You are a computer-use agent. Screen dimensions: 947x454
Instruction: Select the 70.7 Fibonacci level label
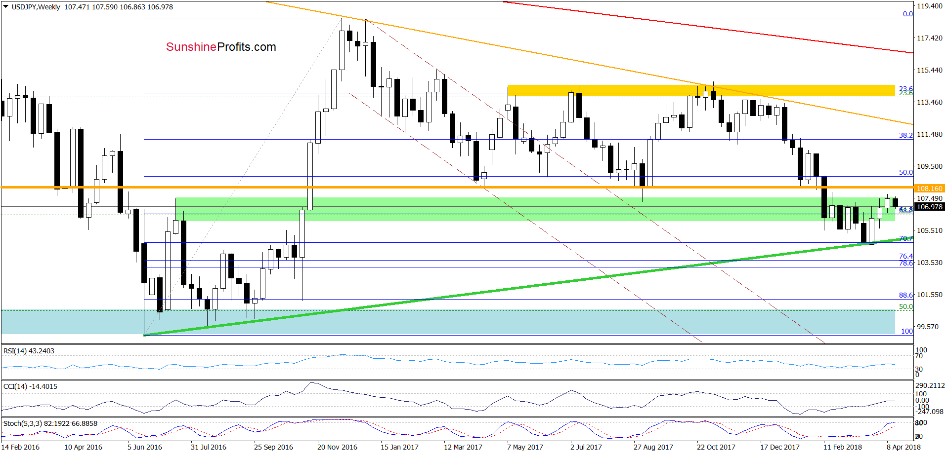tap(905, 238)
